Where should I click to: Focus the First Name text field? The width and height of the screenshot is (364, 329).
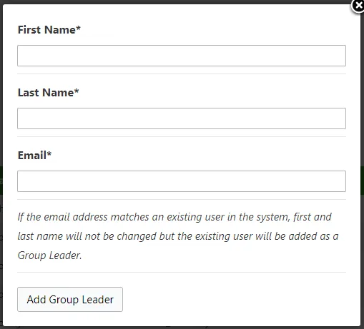point(182,56)
